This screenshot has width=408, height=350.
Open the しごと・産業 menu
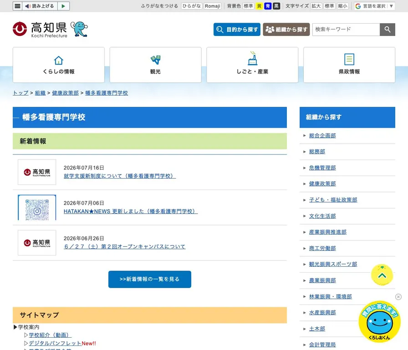(x=252, y=65)
